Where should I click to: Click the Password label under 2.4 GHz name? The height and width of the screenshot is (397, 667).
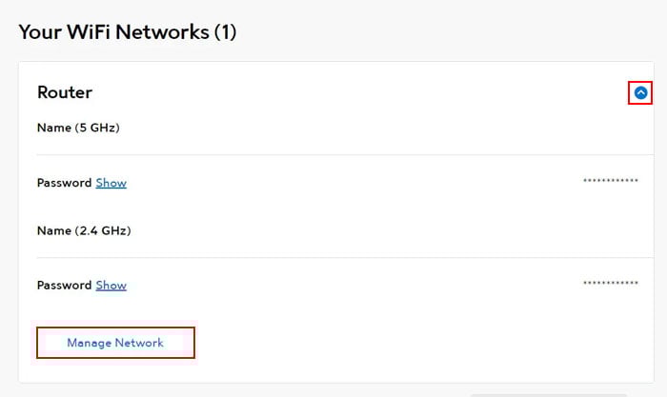64,286
